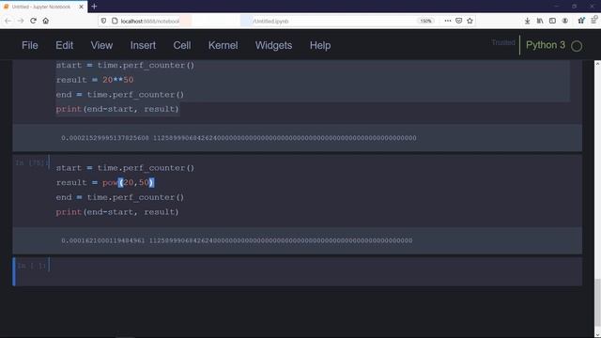Open the Insert menu
This screenshot has width=601, height=338.
[x=143, y=45]
